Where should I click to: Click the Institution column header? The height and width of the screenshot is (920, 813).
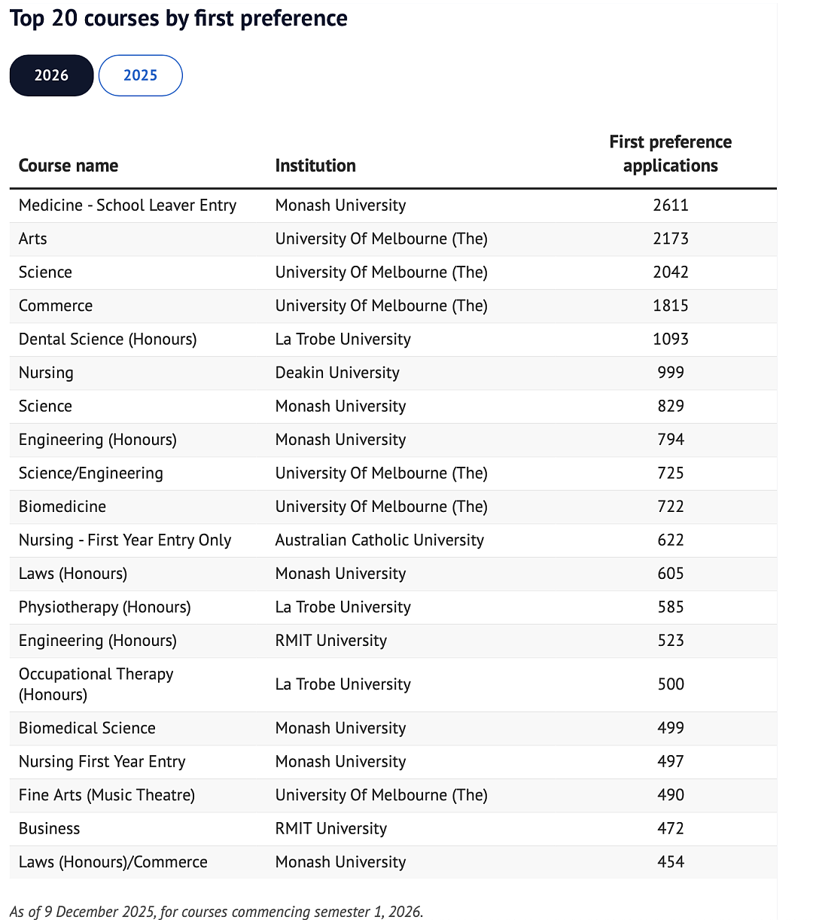(315, 166)
